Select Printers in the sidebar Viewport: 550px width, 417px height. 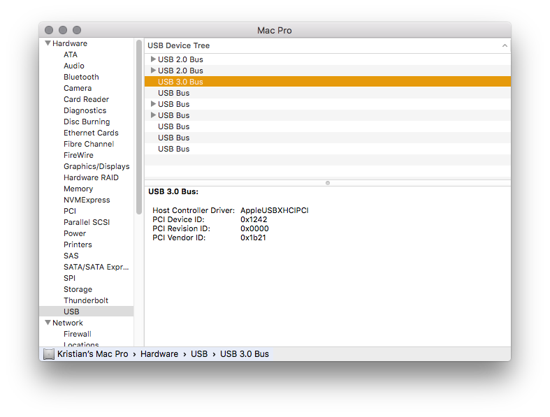[78, 244]
